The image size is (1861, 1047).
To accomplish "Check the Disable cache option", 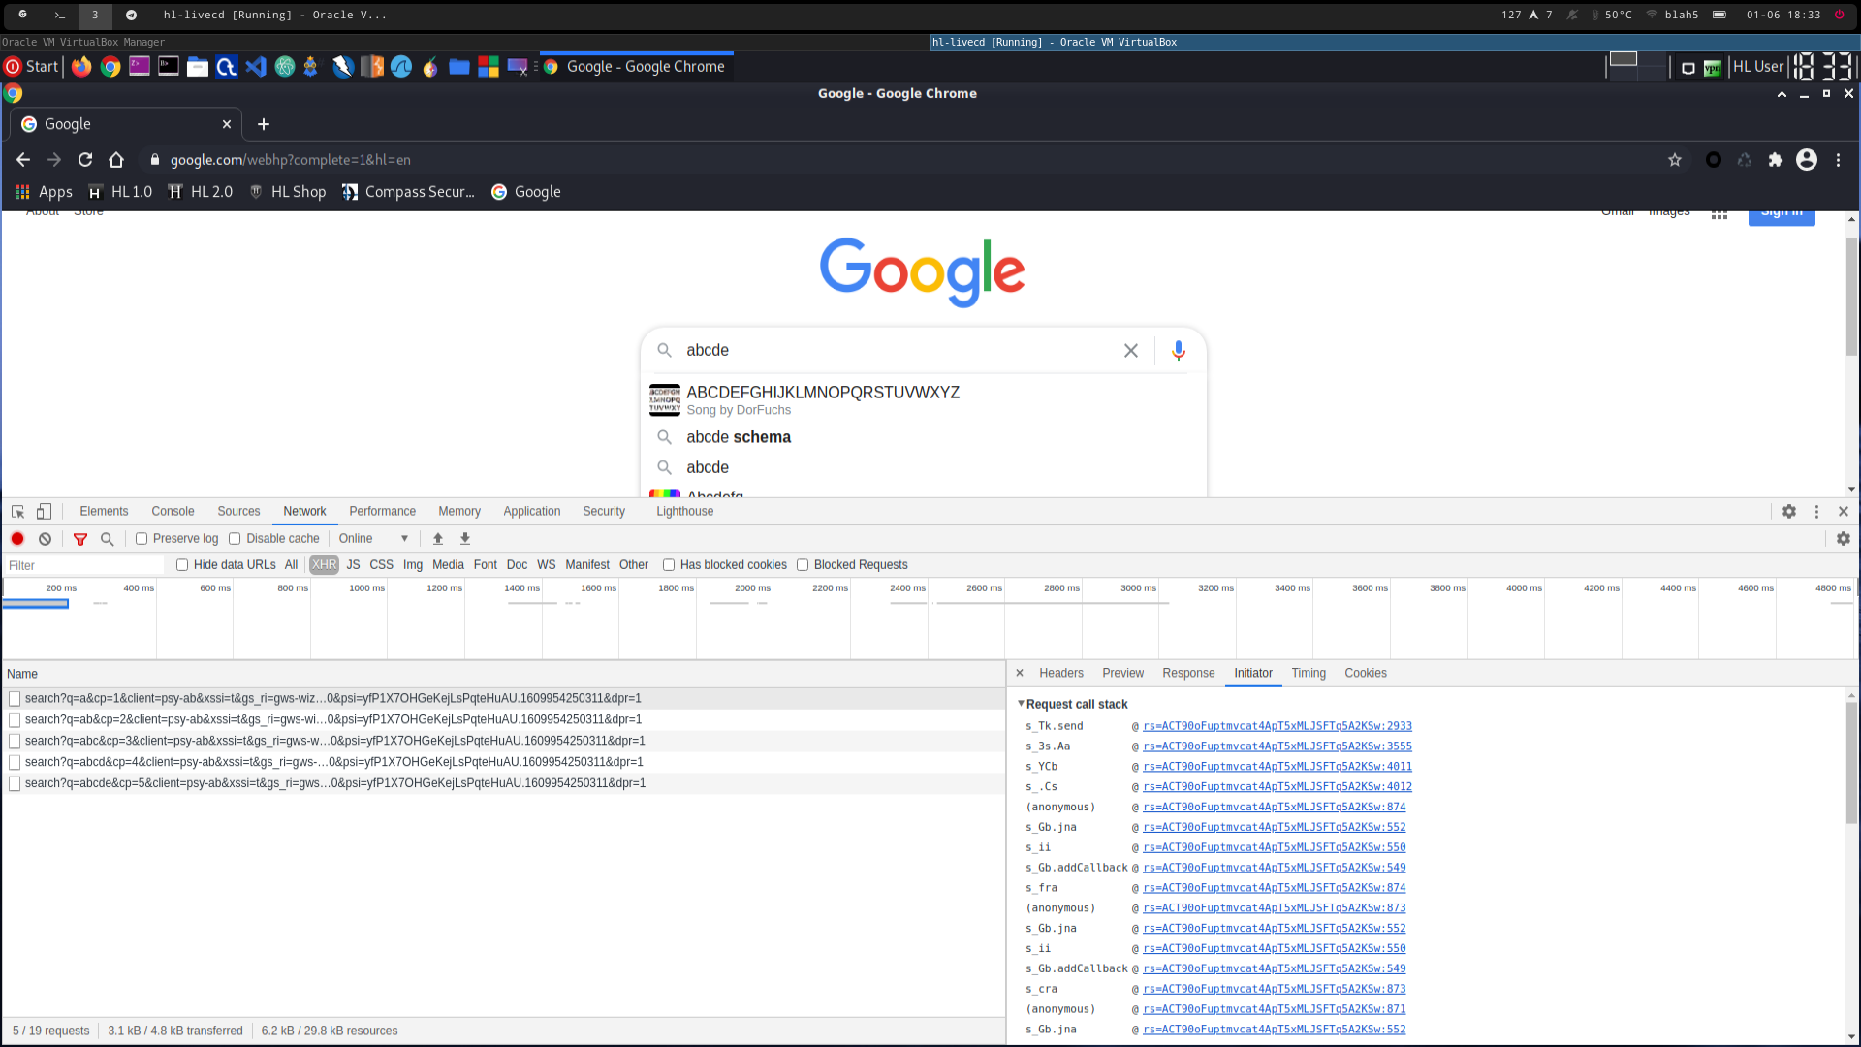I will [x=235, y=539].
